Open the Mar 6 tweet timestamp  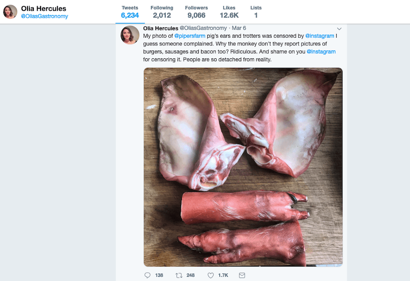pos(239,28)
